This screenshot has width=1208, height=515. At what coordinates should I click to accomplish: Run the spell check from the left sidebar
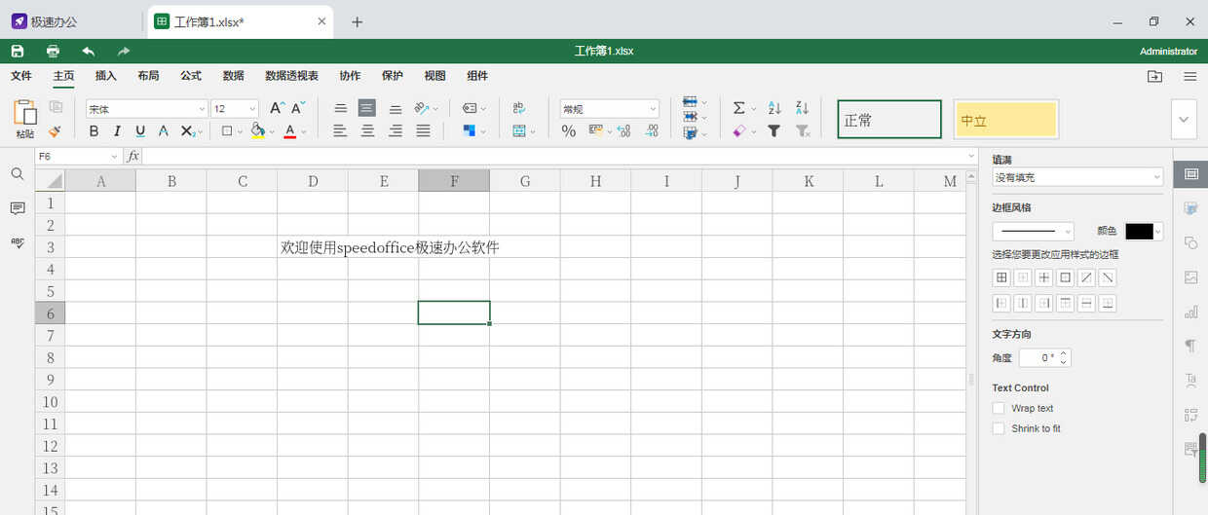point(18,243)
